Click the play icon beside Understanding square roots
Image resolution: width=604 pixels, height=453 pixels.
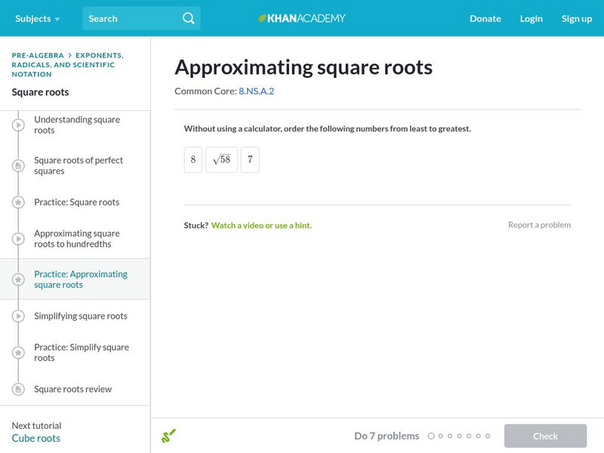point(18,125)
